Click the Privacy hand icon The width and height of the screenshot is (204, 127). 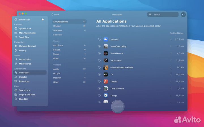click(x=16, y=51)
